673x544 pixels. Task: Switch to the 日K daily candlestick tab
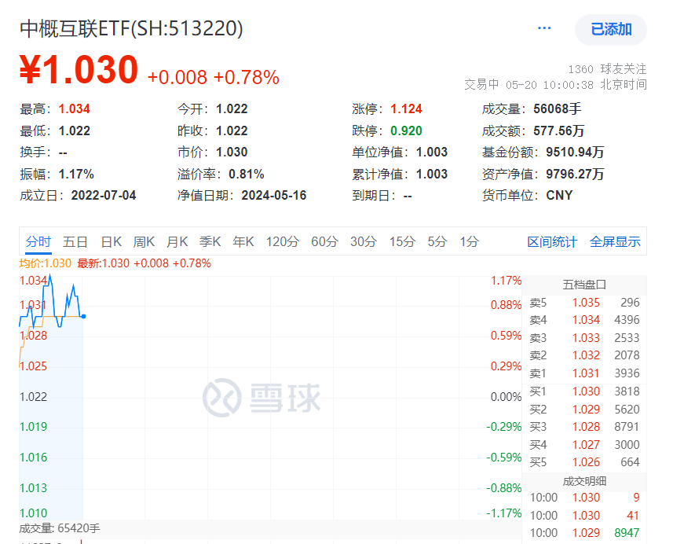click(x=110, y=243)
